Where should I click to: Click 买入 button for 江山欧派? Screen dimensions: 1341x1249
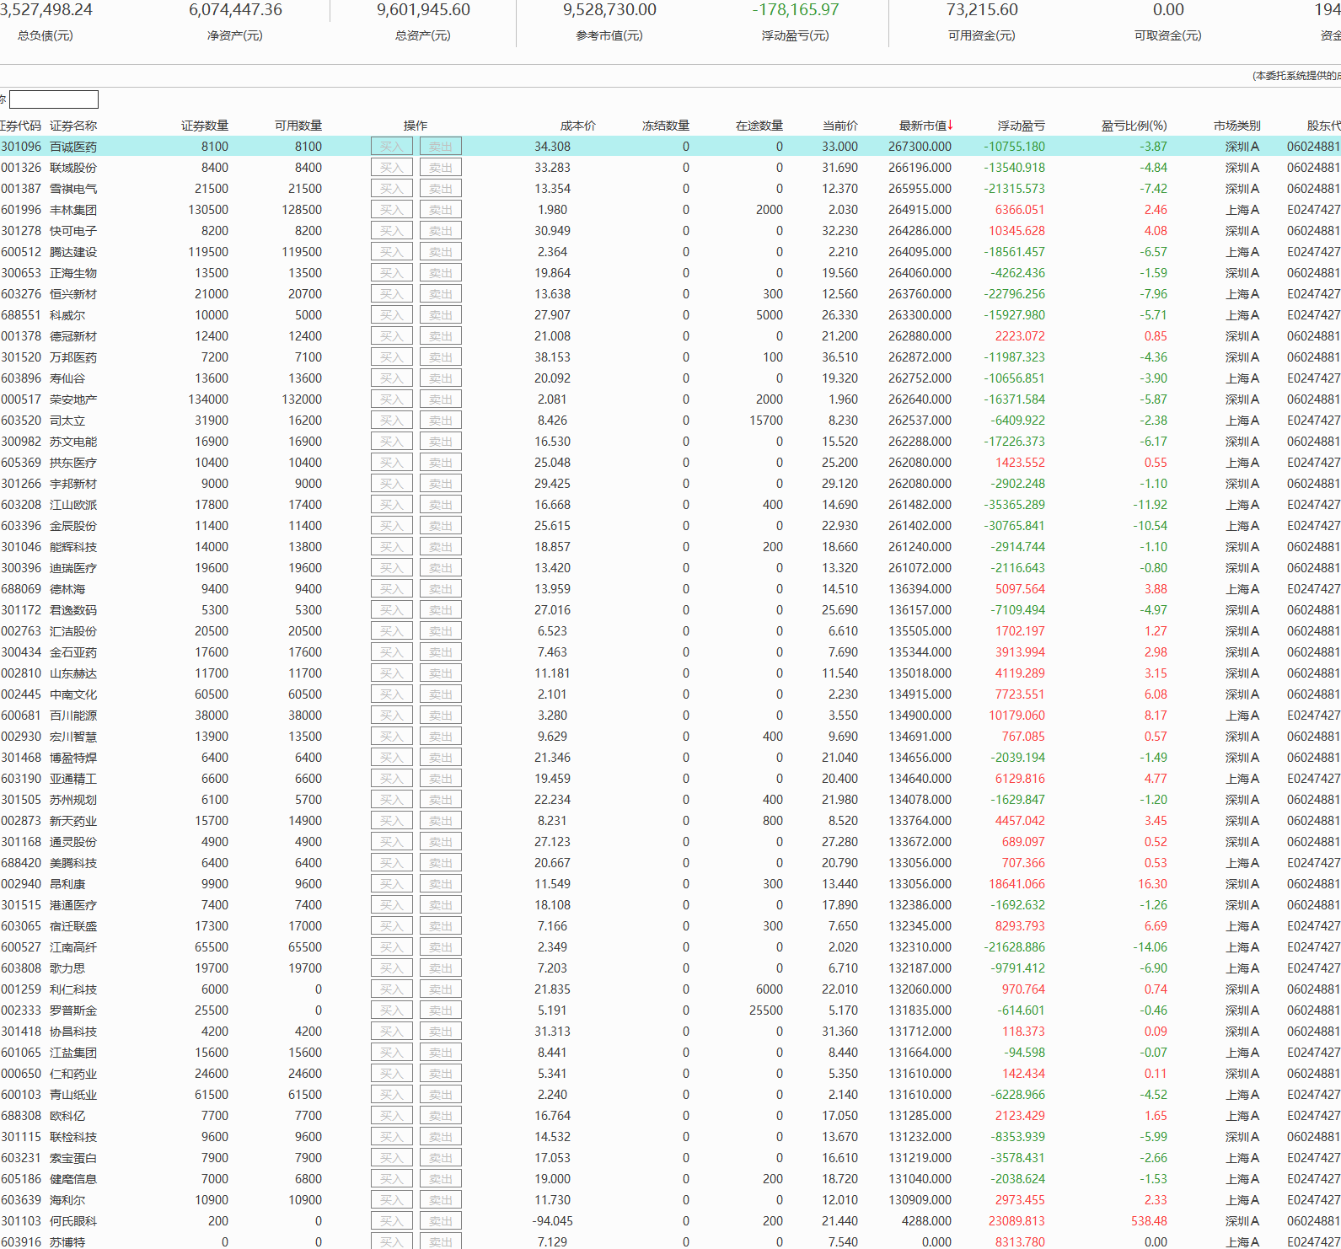pyautogui.click(x=392, y=505)
